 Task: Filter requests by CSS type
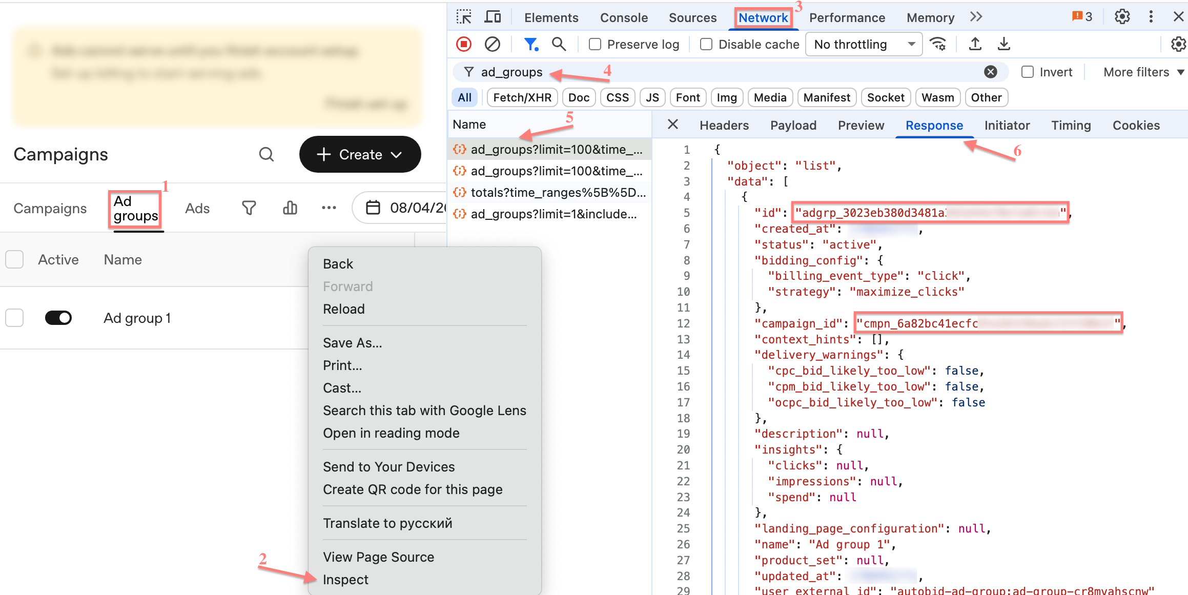[x=617, y=97]
